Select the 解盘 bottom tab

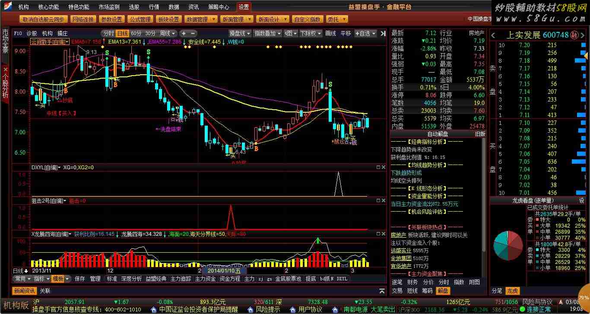click(443, 291)
